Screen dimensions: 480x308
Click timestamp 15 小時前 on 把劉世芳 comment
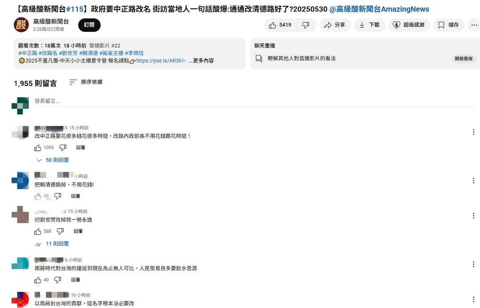[x=77, y=211]
